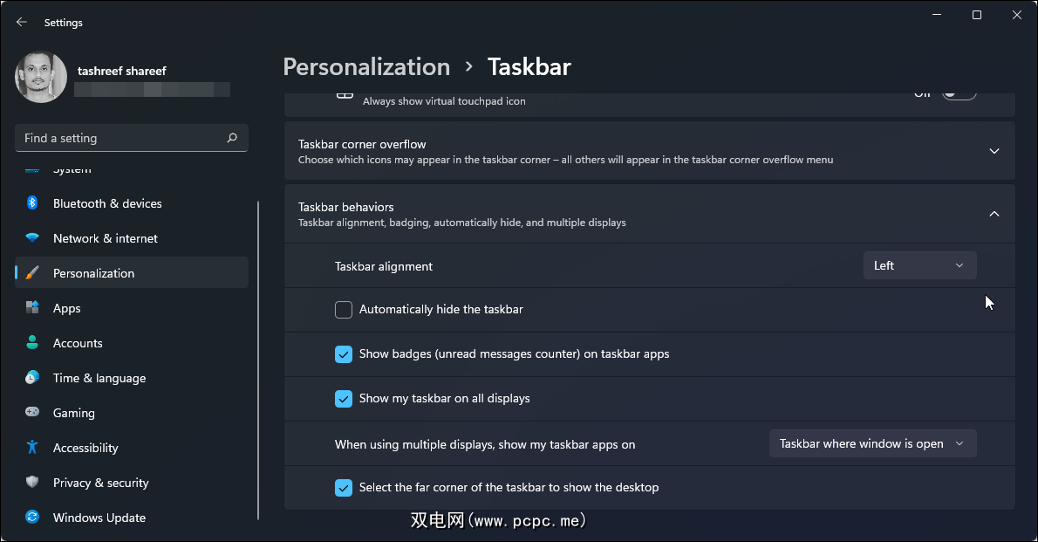Viewport: 1038px width, 542px height.
Task: Click the Accounts person icon
Action: 32,343
